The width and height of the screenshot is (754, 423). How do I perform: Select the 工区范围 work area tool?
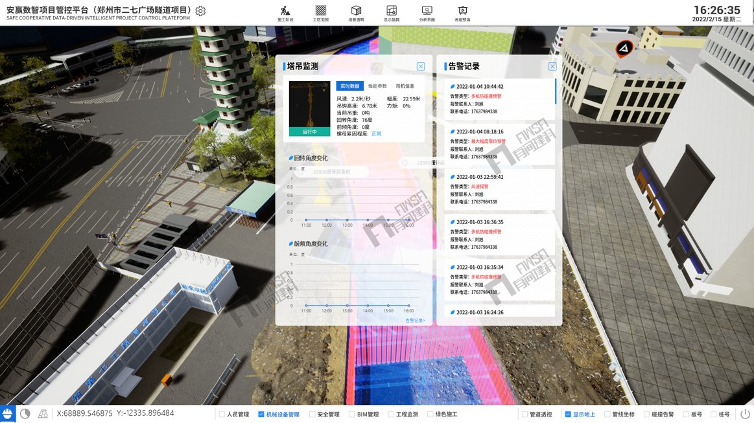point(321,14)
